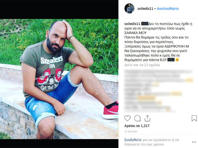Viewport: 198px width, 148px height.
Task: Expand comments with Δείτε και τα 23 σχόλια
Action: point(142,65)
